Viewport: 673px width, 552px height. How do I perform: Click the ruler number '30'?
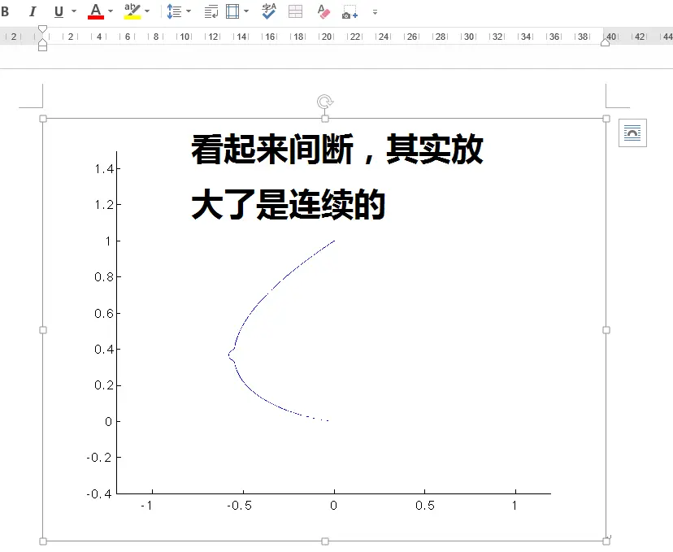coord(469,37)
